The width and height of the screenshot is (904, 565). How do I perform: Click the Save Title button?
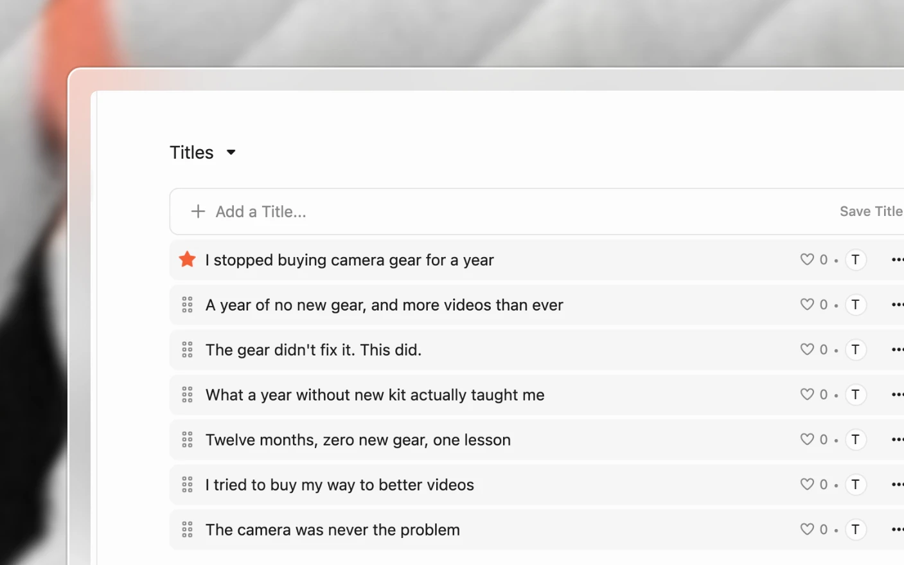[x=871, y=211]
